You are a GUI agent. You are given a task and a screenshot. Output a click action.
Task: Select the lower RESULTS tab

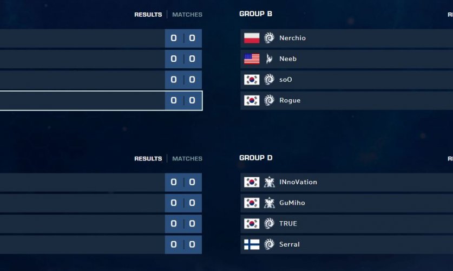click(148, 159)
